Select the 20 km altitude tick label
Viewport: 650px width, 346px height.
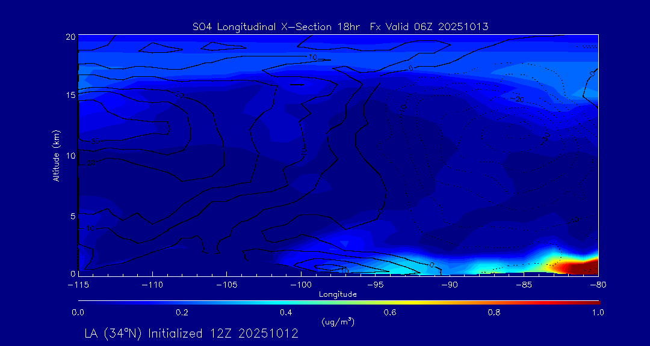(69, 37)
